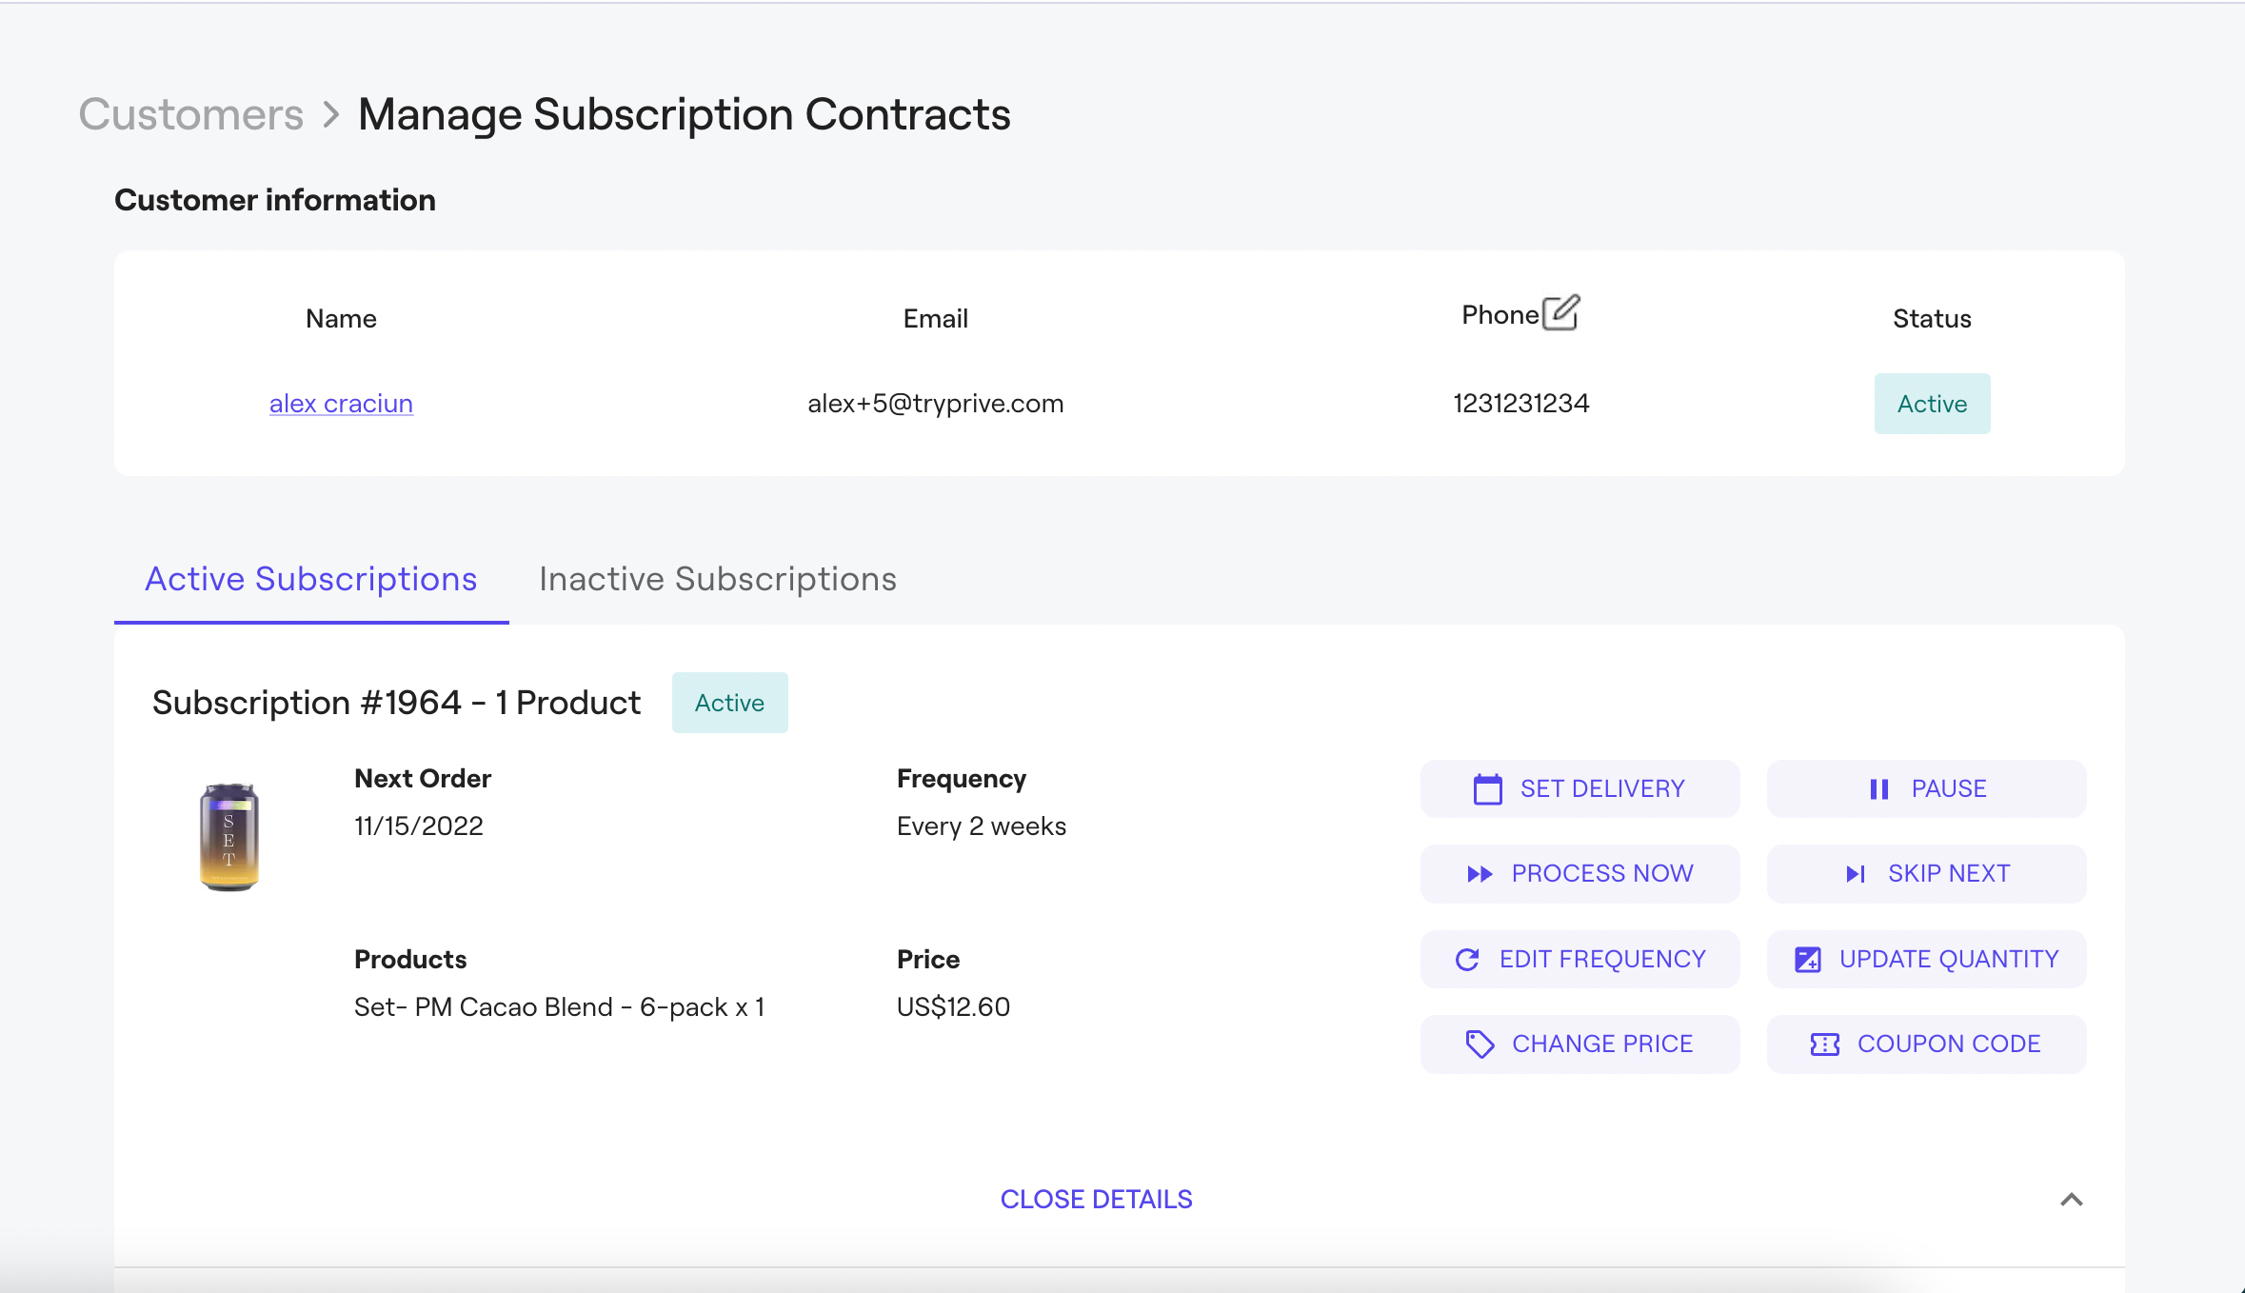Collapse details using the up chevron
The height and width of the screenshot is (1293, 2245).
pos(2071,1200)
